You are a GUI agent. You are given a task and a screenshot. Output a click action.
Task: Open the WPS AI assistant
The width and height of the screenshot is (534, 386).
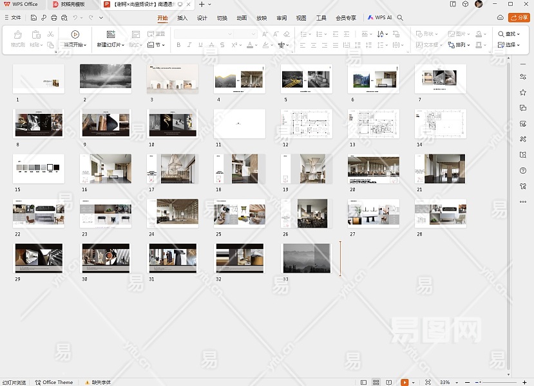click(379, 18)
